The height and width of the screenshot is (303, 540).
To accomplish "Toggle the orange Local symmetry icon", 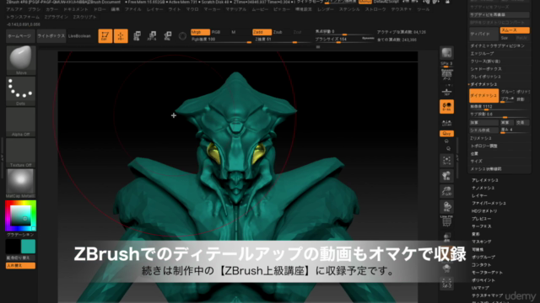I will point(446,107).
